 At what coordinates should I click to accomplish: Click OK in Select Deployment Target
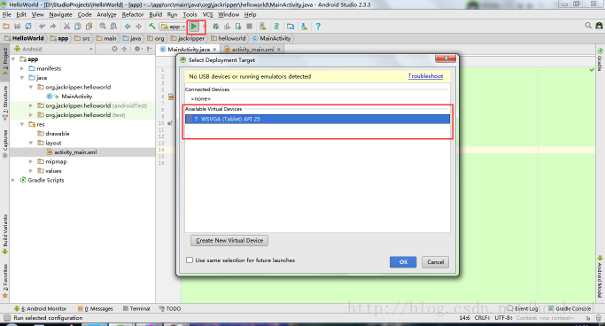(403, 262)
